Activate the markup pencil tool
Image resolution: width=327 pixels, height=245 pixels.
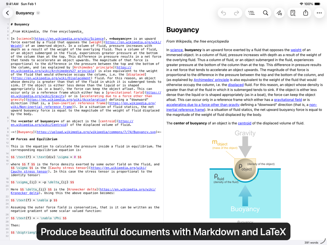tap(279, 13)
